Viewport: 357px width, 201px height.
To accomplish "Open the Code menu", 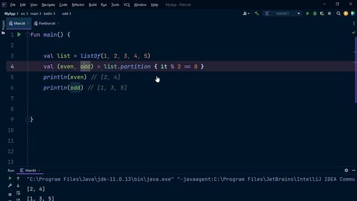I will tap(63, 4).
